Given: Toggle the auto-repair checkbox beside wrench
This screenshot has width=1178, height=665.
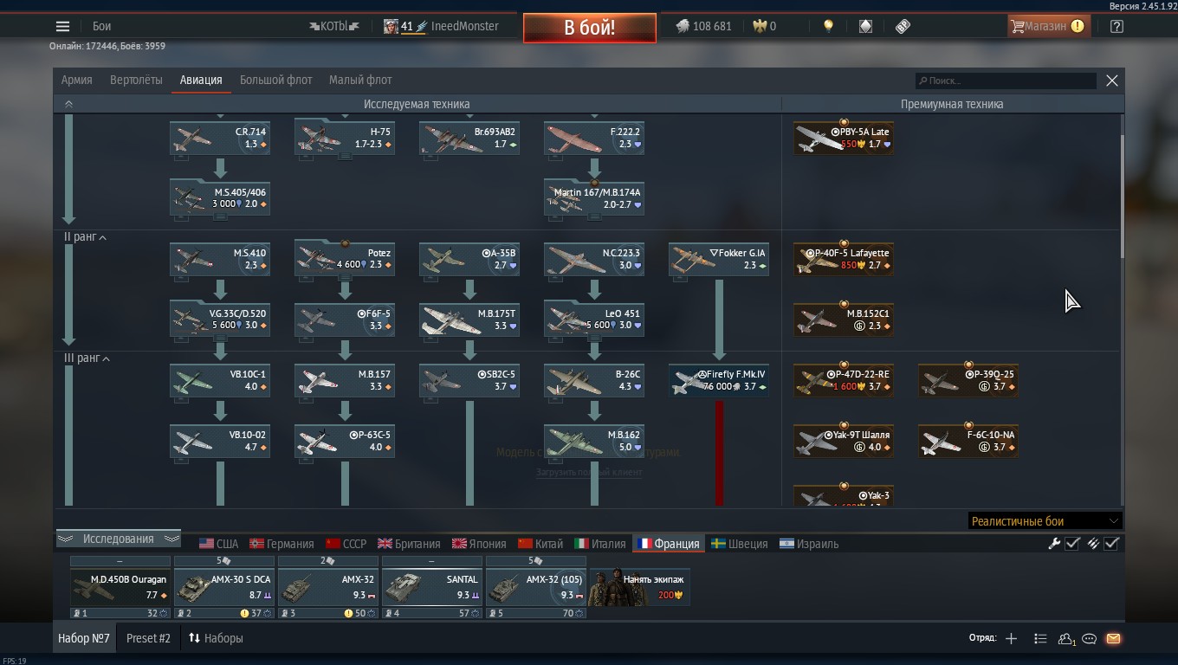Looking at the screenshot, I should (1072, 544).
